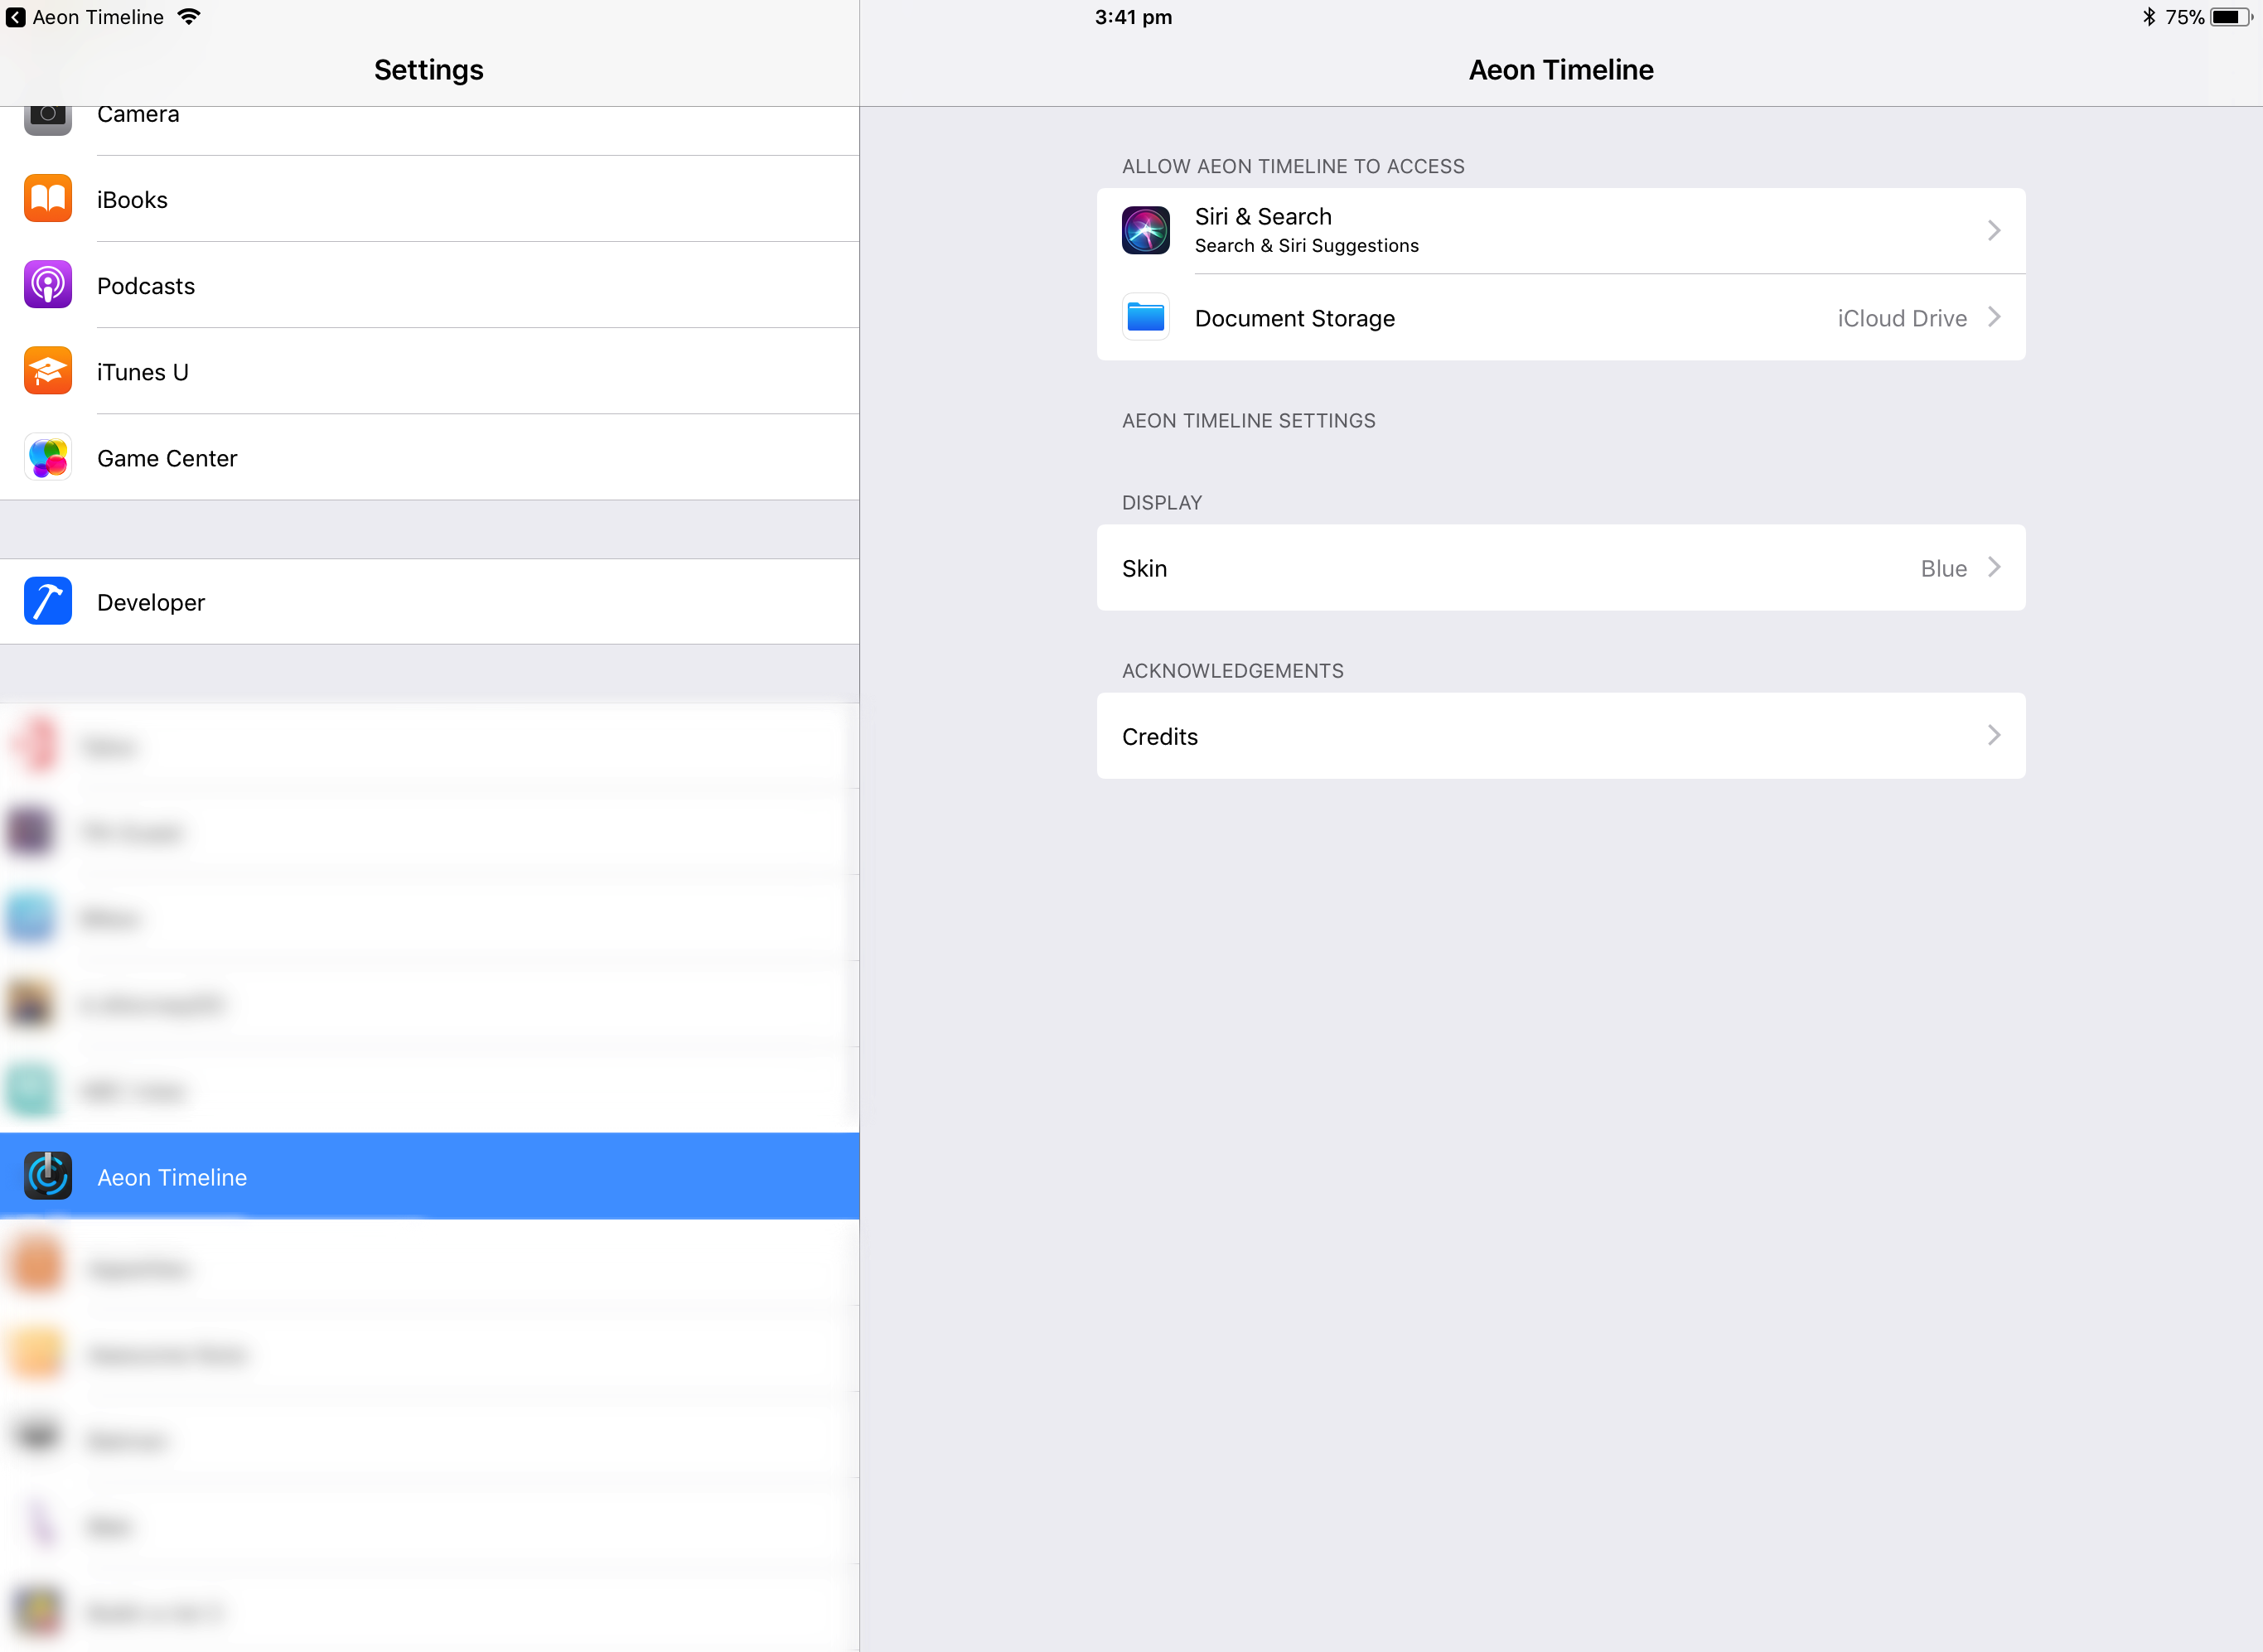Tap the Developer hammer icon
This screenshot has width=2263, height=1652.
point(47,600)
